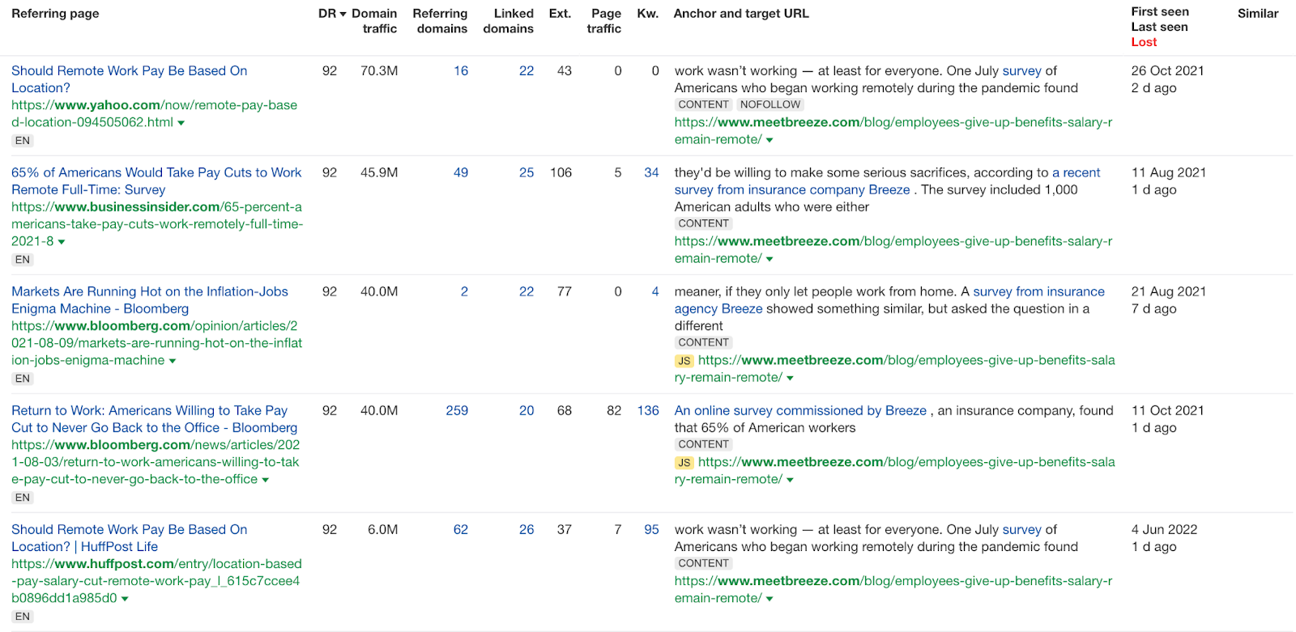Screen dimensions: 1296x632
Task: Click referring domains 259 value
Action: [x=457, y=411]
